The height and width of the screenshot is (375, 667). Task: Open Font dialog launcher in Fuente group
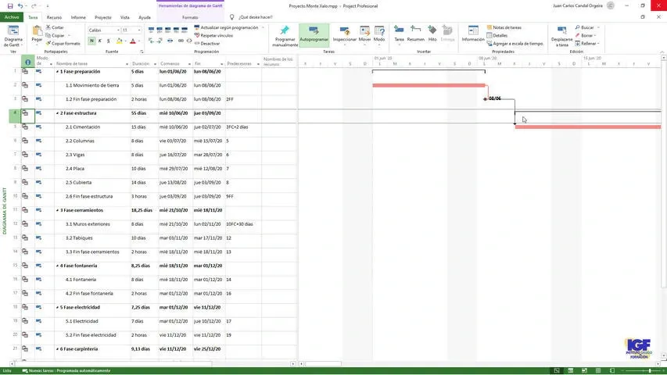pos(142,52)
